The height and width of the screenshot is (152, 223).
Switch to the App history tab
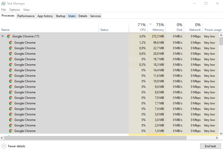45,16
